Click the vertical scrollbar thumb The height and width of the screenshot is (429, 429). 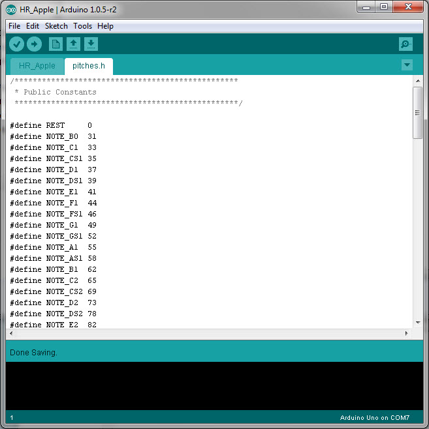[418, 113]
